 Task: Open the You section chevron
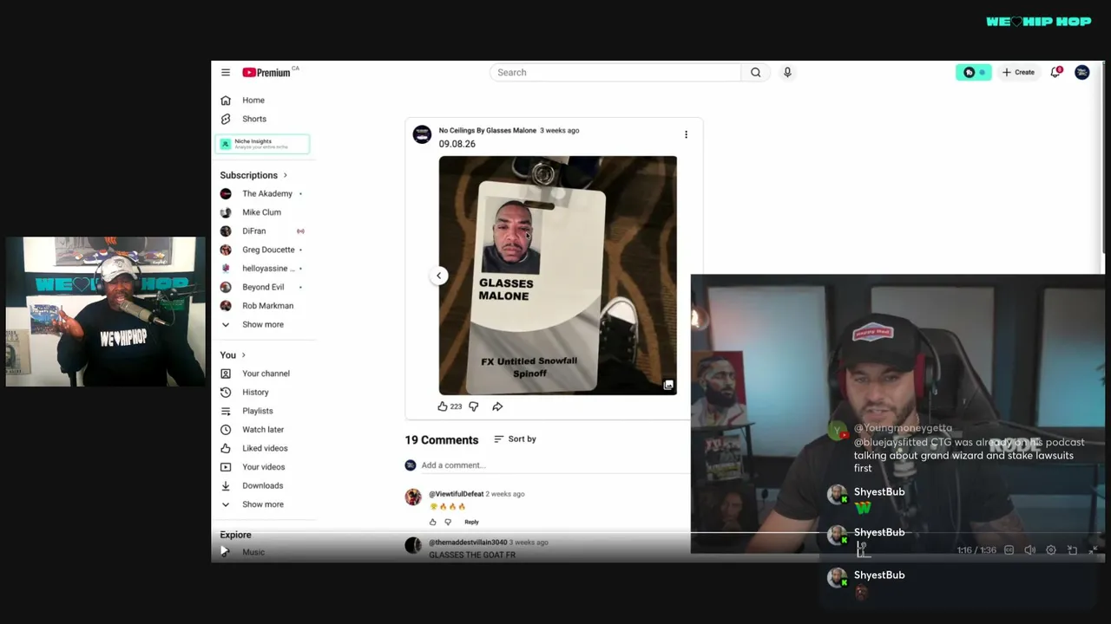pyautogui.click(x=243, y=355)
